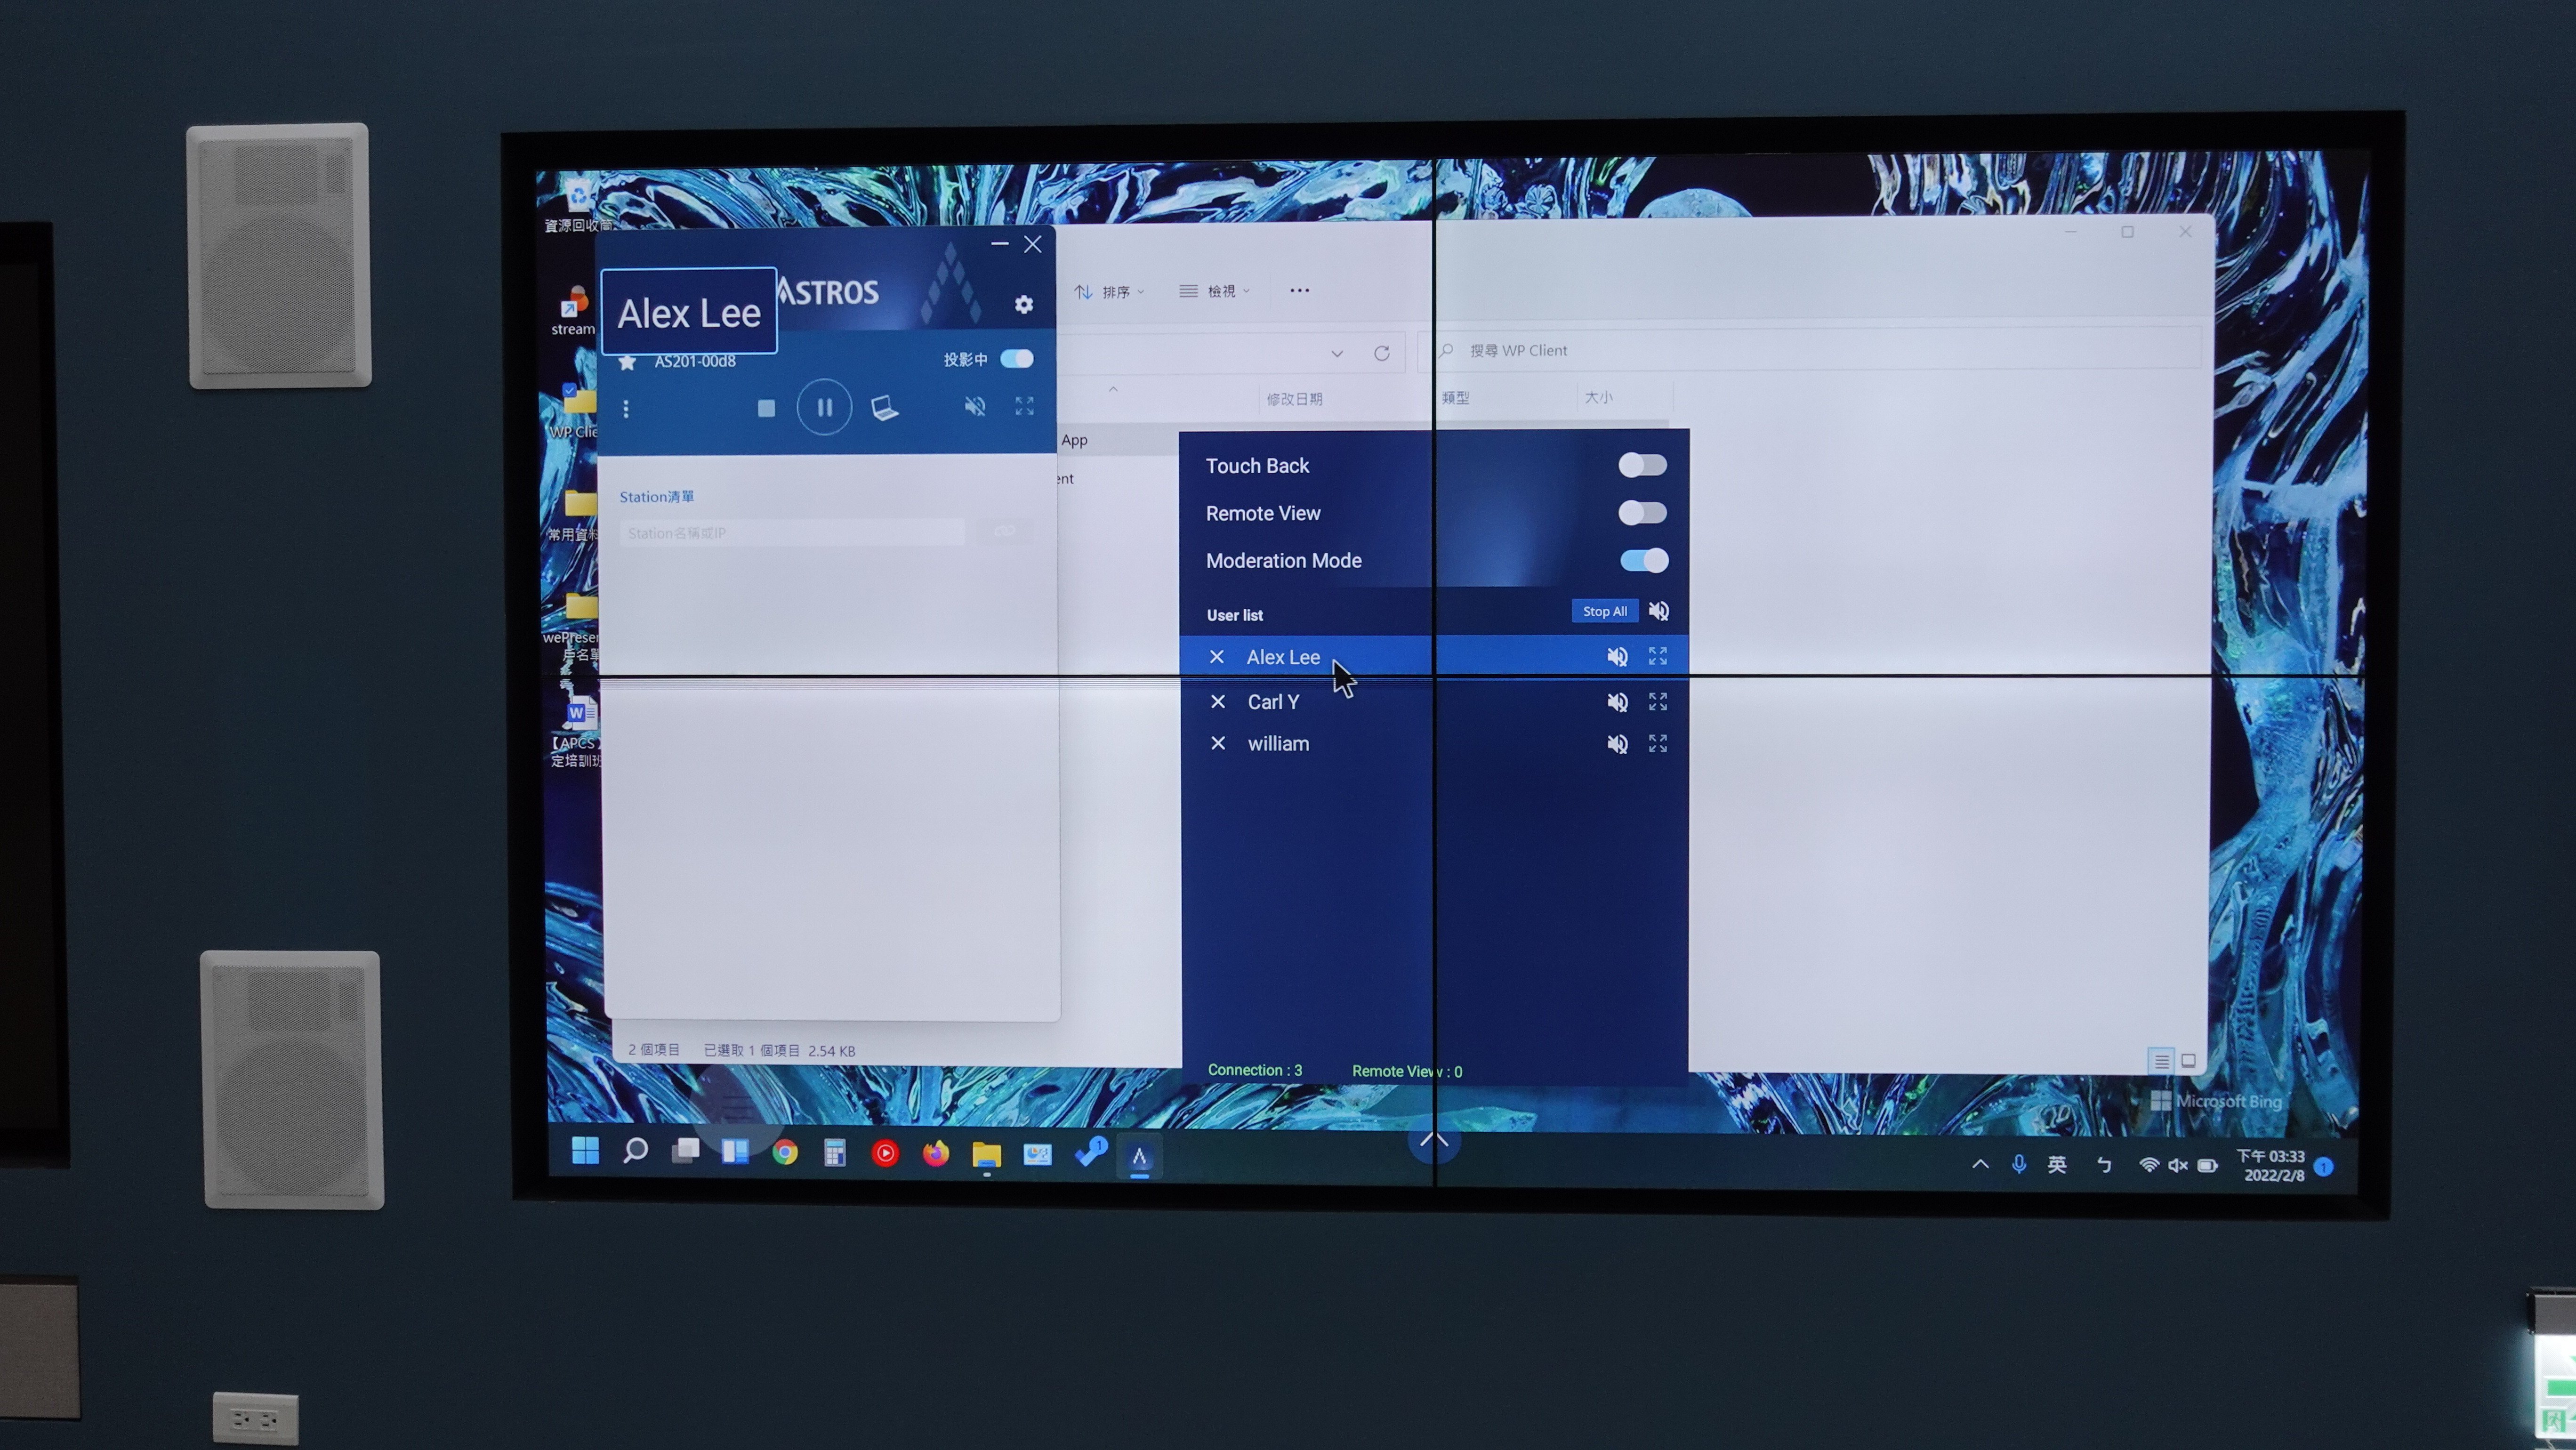Remove Carl Y with the X icon
2576x1450 pixels.
(x=1217, y=702)
